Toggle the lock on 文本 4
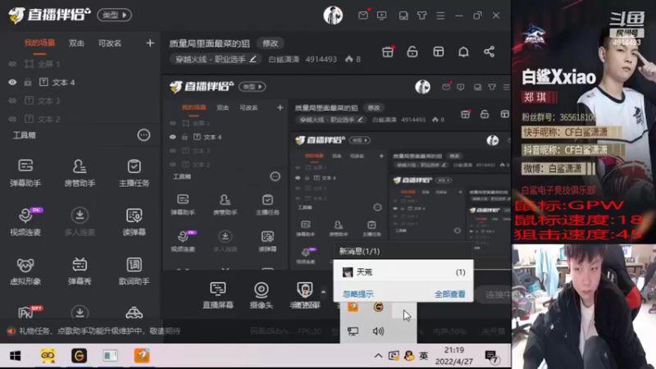Screen dimensions: 656x369 pyautogui.click(x=28, y=83)
